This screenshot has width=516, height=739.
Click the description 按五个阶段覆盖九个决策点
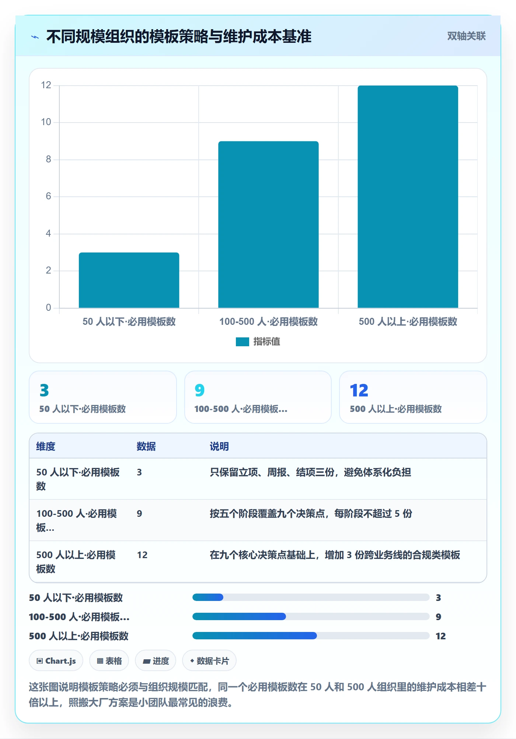[x=311, y=513]
